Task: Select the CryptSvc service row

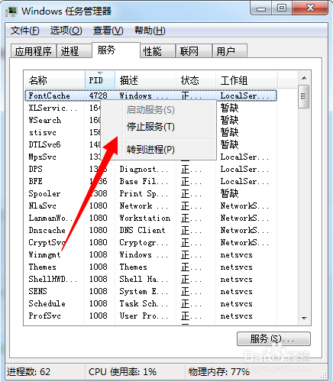Action: click(150, 242)
